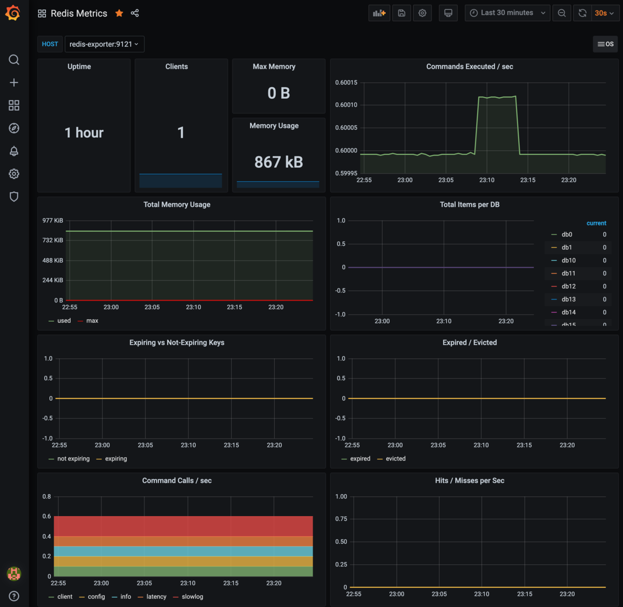Zoom out time range with magnifier icon
The height and width of the screenshot is (607, 623).
(x=562, y=13)
